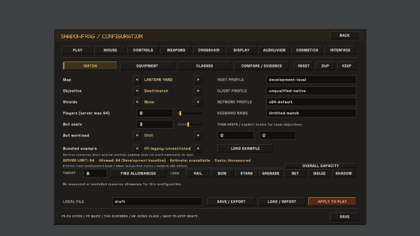Focus the Host Profile input field
The height and width of the screenshot is (236, 420).
(x=311, y=80)
